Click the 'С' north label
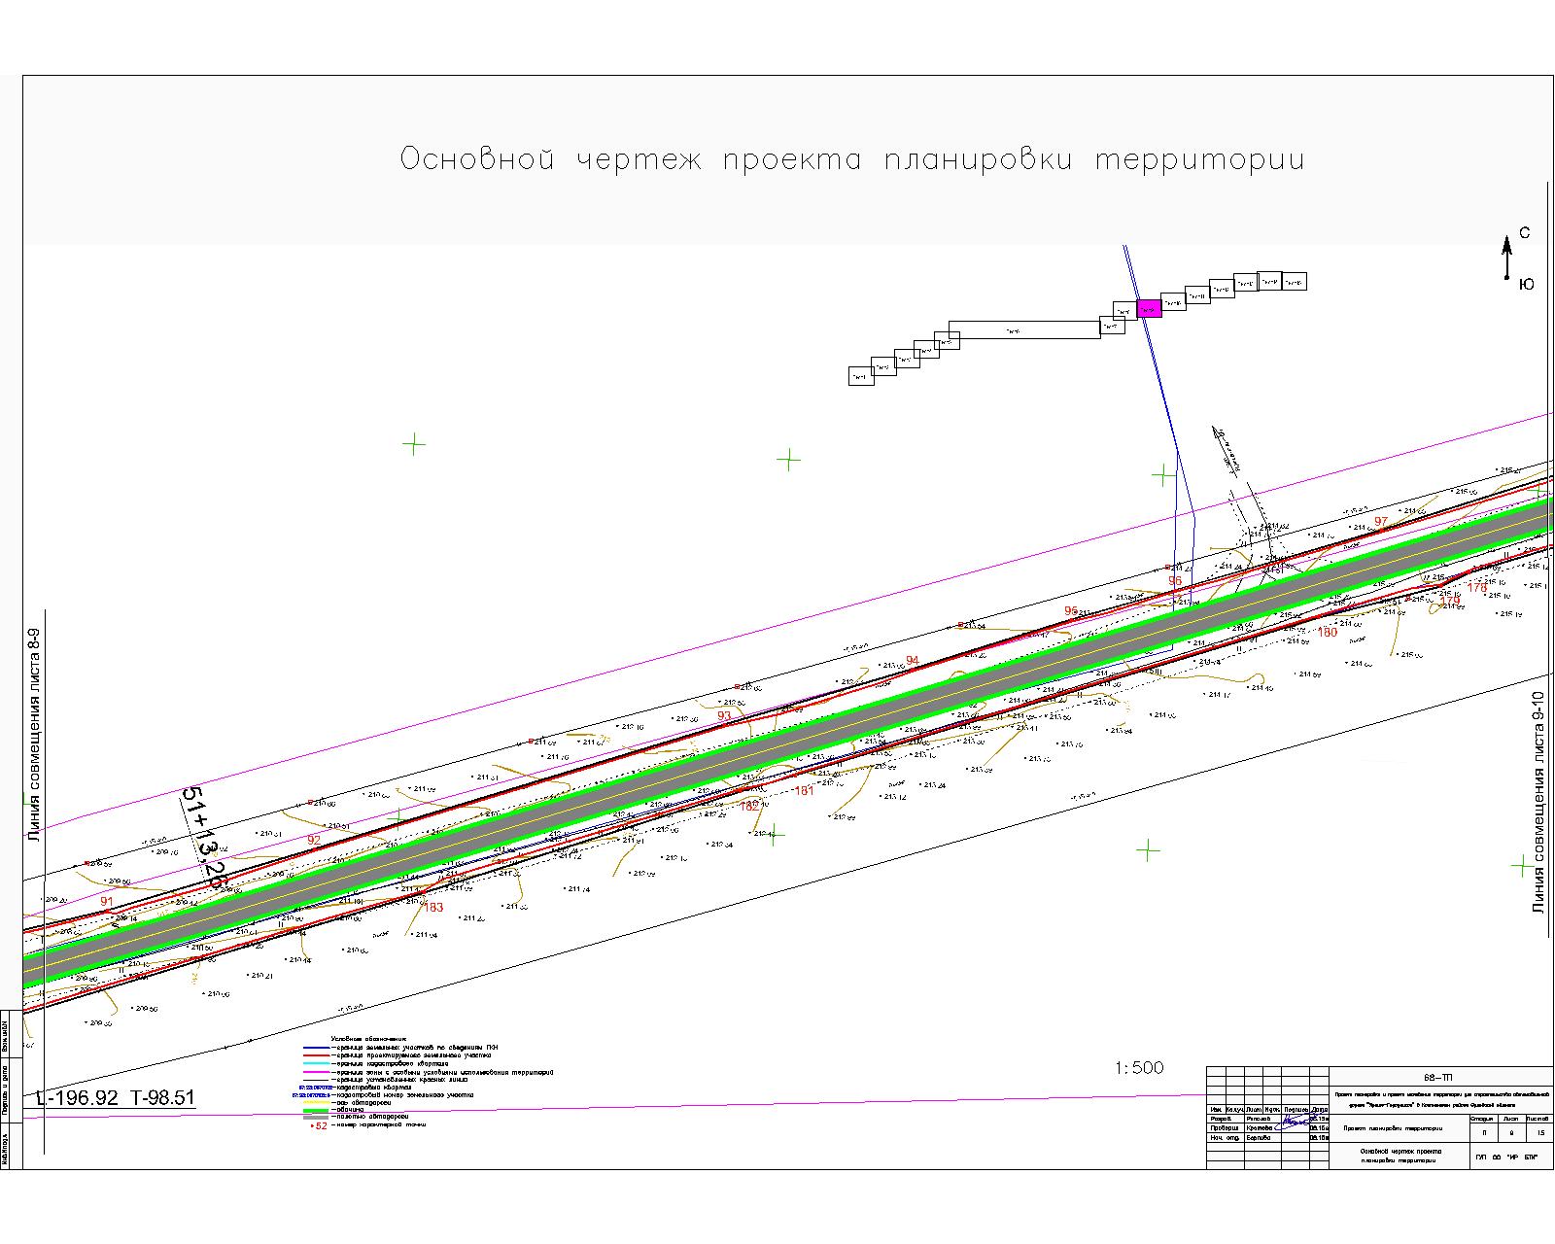This screenshot has width=1555, height=1244. pyautogui.click(x=1525, y=233)
